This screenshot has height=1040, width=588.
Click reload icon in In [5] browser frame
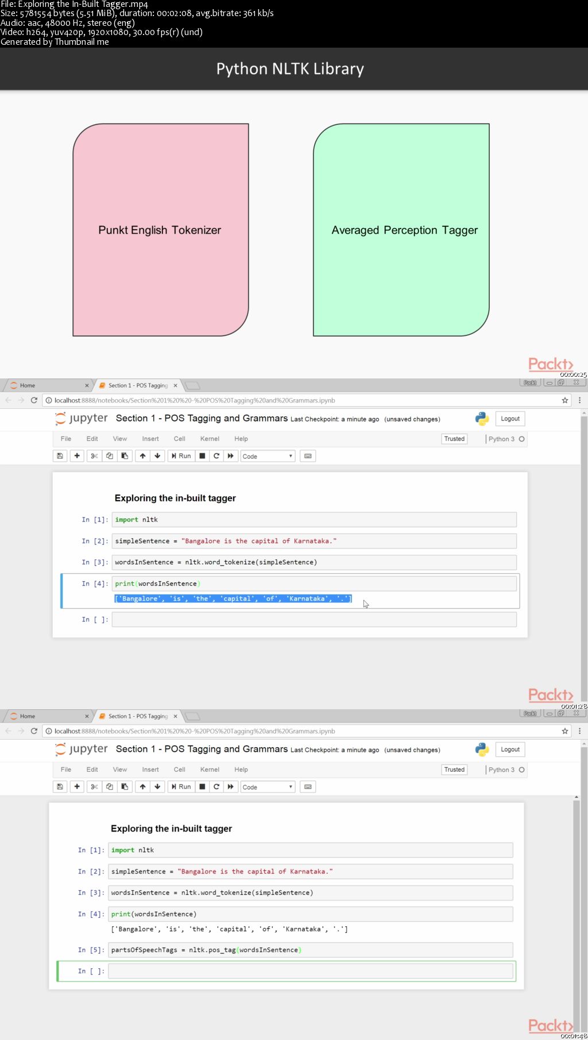point(34,731)
